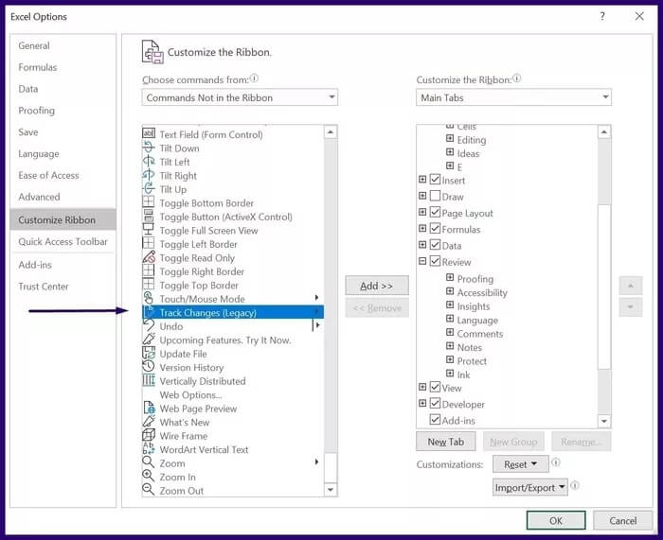663x540 pixels.
Task: Uncheck the Insert tab checkbox
Action: click(x=435, y=180)
